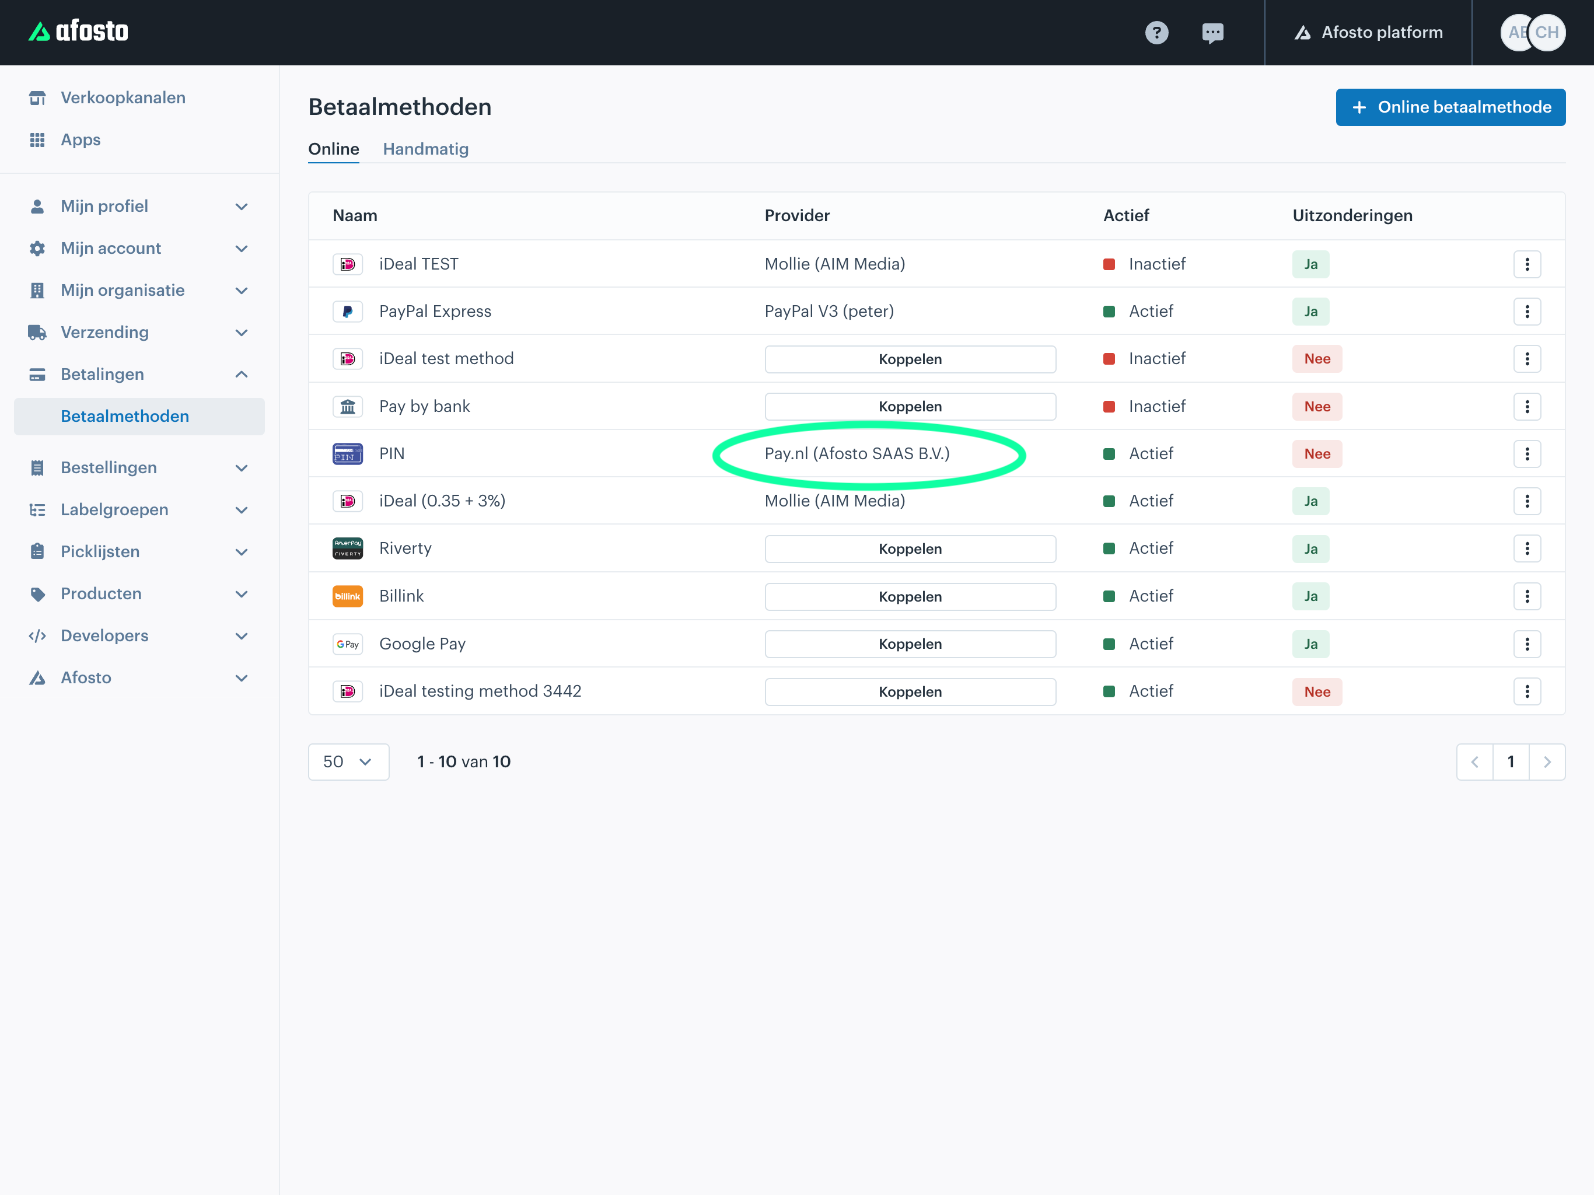Switch to the Handmatig tab
The width and height of the screenshot is (1594, 1195).
coord(425,149)
